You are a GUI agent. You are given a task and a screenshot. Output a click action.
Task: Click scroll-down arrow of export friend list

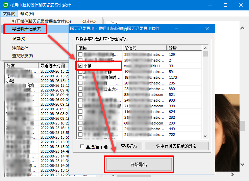point(205,136)
